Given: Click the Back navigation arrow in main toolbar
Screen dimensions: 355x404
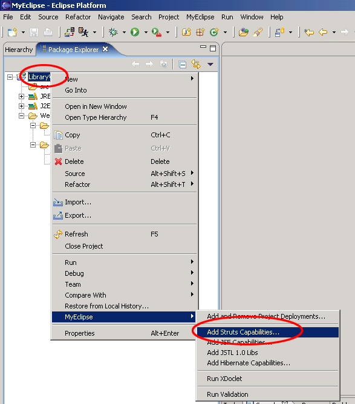Looking at the screenshot, I should click(x=323, y=32).
